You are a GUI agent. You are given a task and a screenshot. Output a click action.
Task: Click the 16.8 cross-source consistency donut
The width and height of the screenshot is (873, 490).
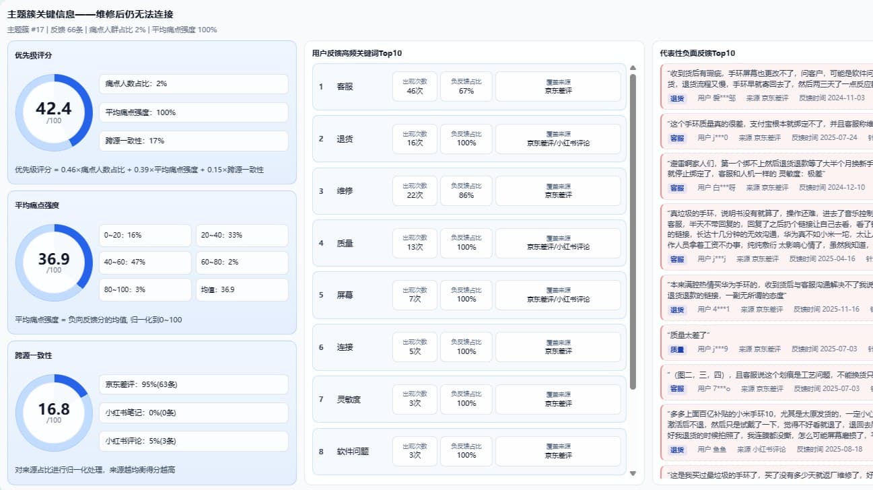point(54,413)
